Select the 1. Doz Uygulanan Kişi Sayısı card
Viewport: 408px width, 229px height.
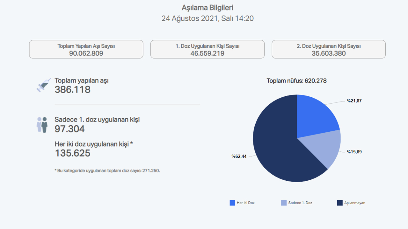click(208, 49)
